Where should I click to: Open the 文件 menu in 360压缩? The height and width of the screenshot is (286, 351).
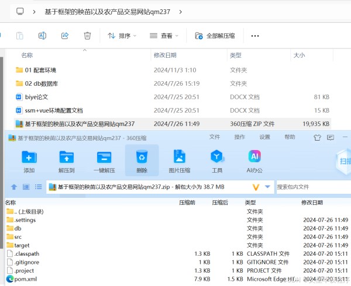(215, 137)
